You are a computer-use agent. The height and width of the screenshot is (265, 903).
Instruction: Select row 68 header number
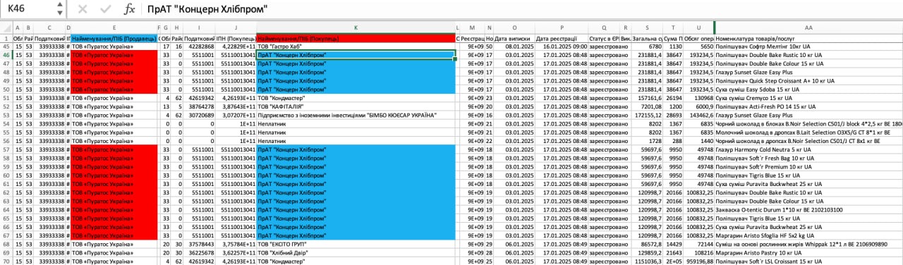coord(6,244)
